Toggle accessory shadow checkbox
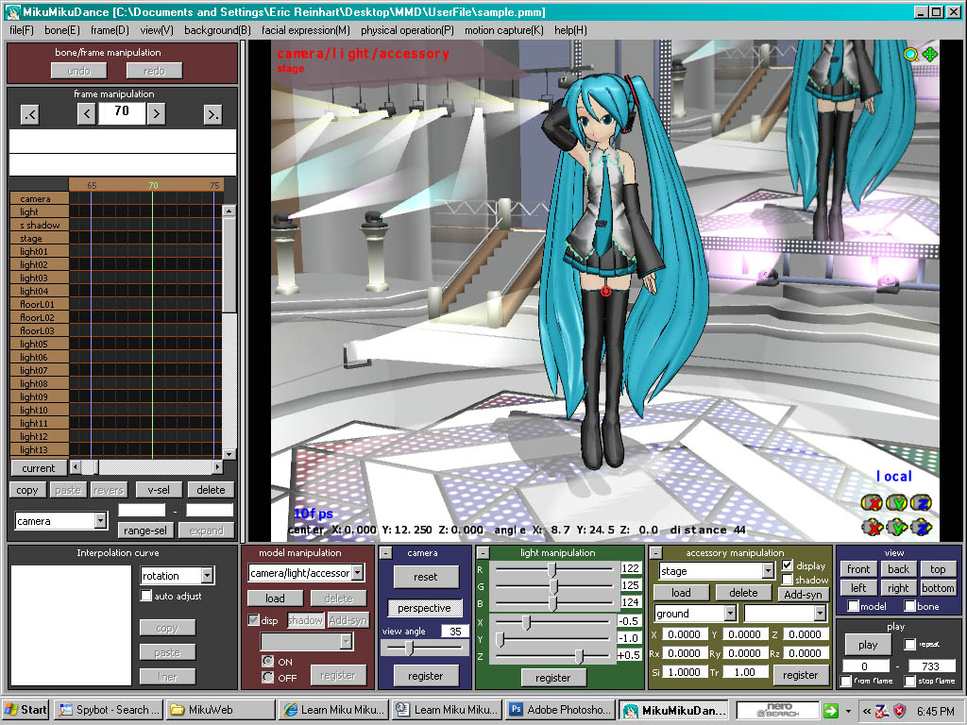Screen dimensions: 967x725 [x=787, y=580]
